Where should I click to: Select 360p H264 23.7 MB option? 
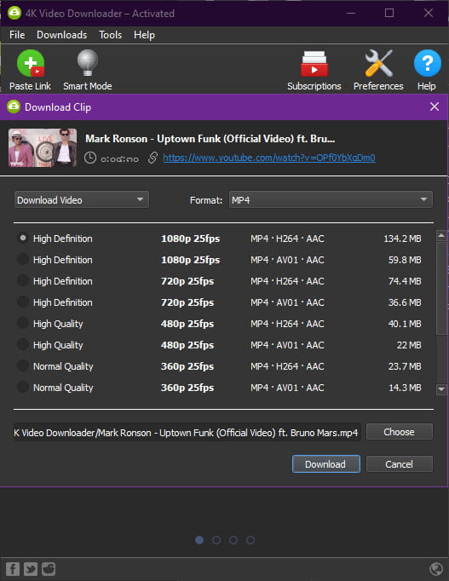coord(23,365)
